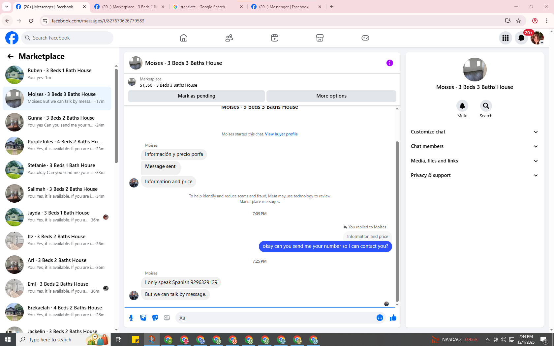This screenshot has width=554, height=346.
Task: Open PurpleJules 4 Beds 2 Baths chat
Action: point(57,146)
